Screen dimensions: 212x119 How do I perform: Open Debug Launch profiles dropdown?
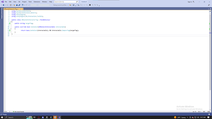61,5
